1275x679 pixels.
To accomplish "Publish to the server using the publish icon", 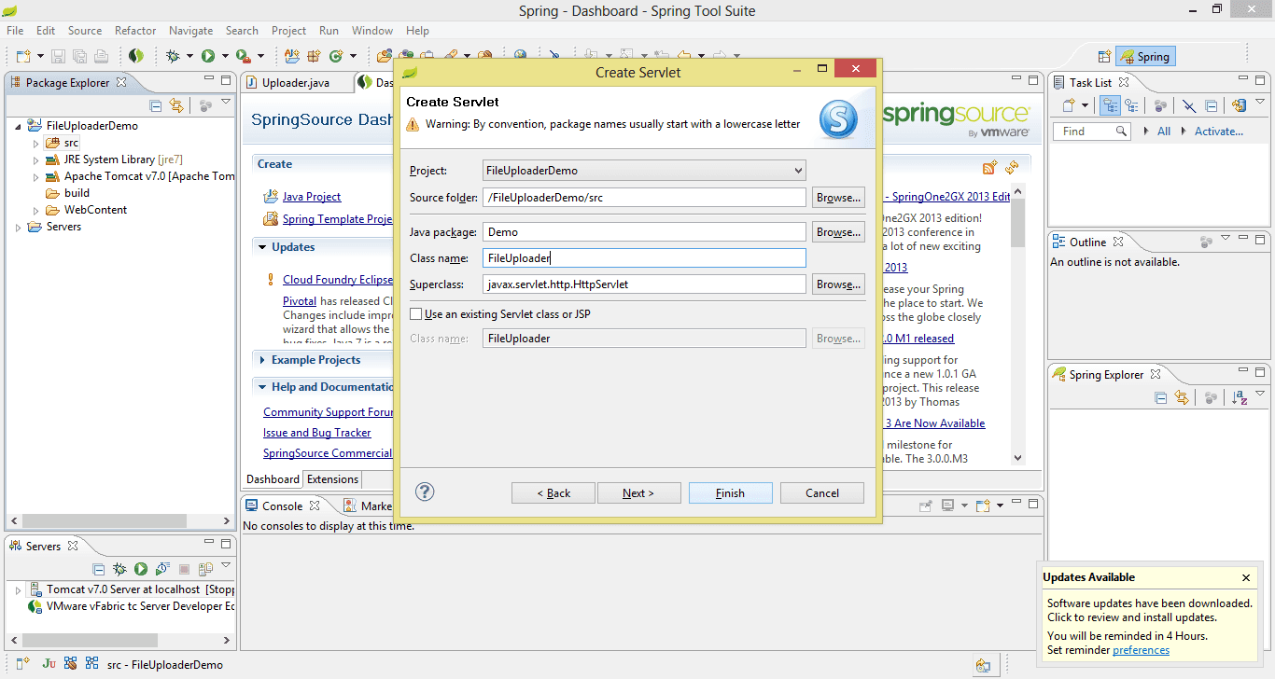I will pos(203,569).
